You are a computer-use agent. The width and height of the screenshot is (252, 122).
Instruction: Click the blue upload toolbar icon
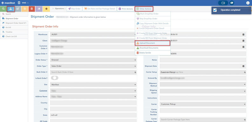[10, 9]
